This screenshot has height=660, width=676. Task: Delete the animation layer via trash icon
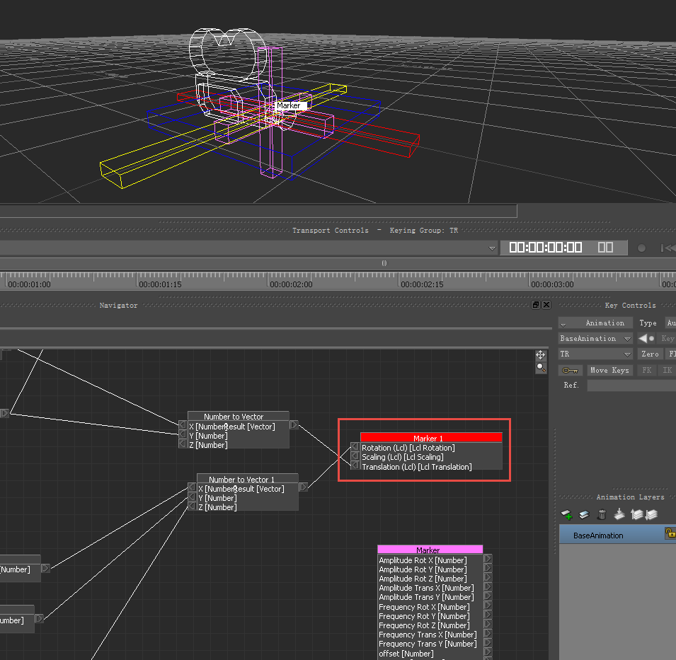click(601, 514)
